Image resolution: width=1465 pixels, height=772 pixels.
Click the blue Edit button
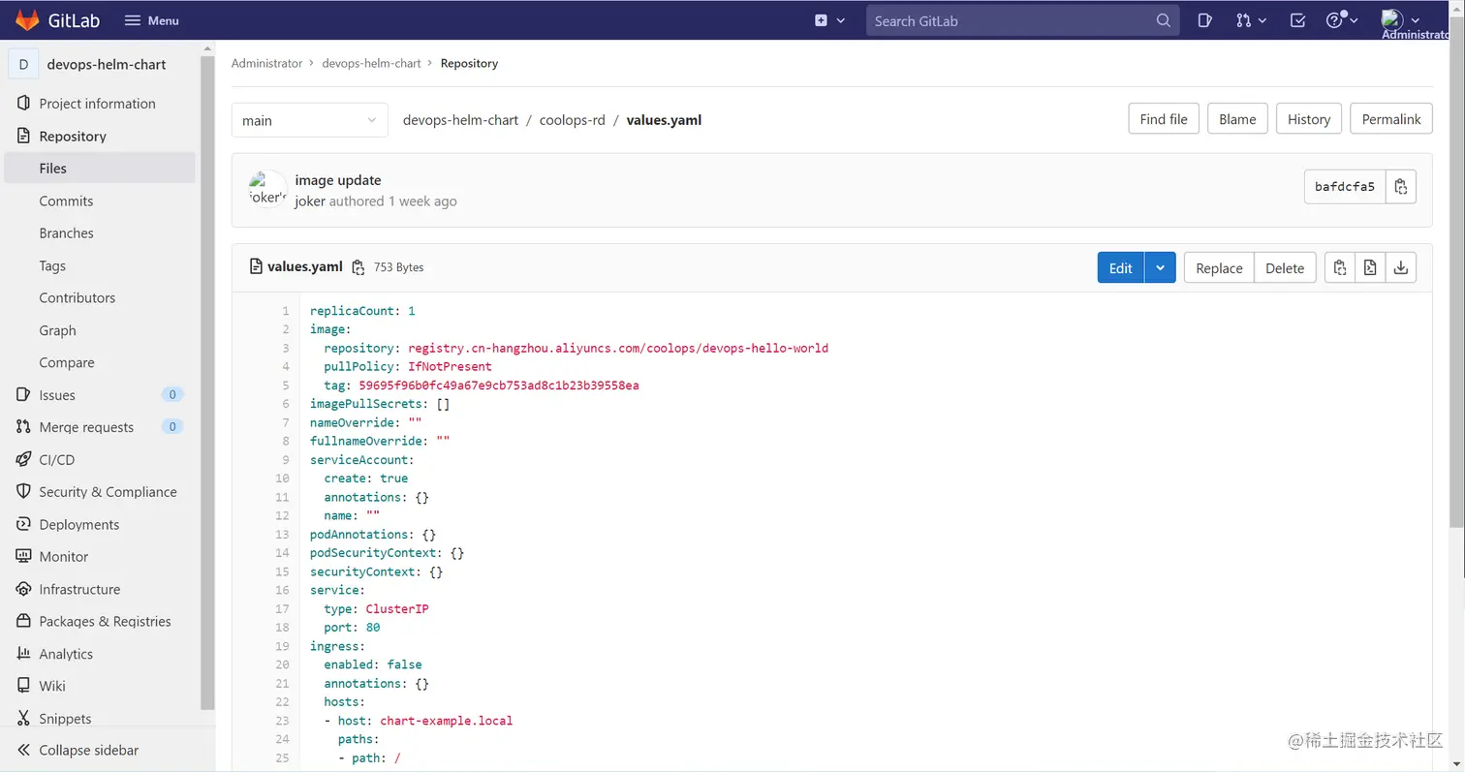(1121, 268)
